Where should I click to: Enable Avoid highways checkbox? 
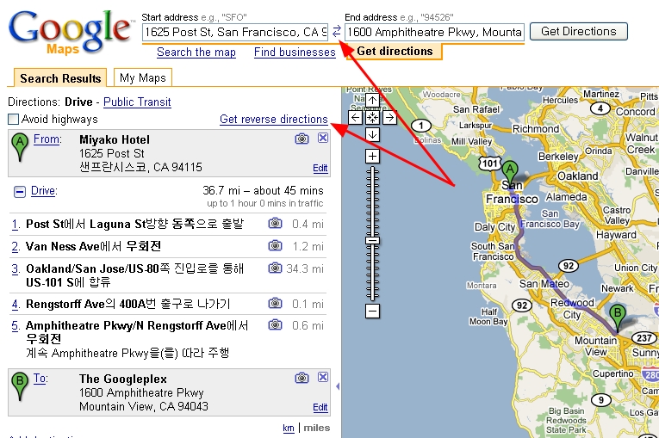14,120
